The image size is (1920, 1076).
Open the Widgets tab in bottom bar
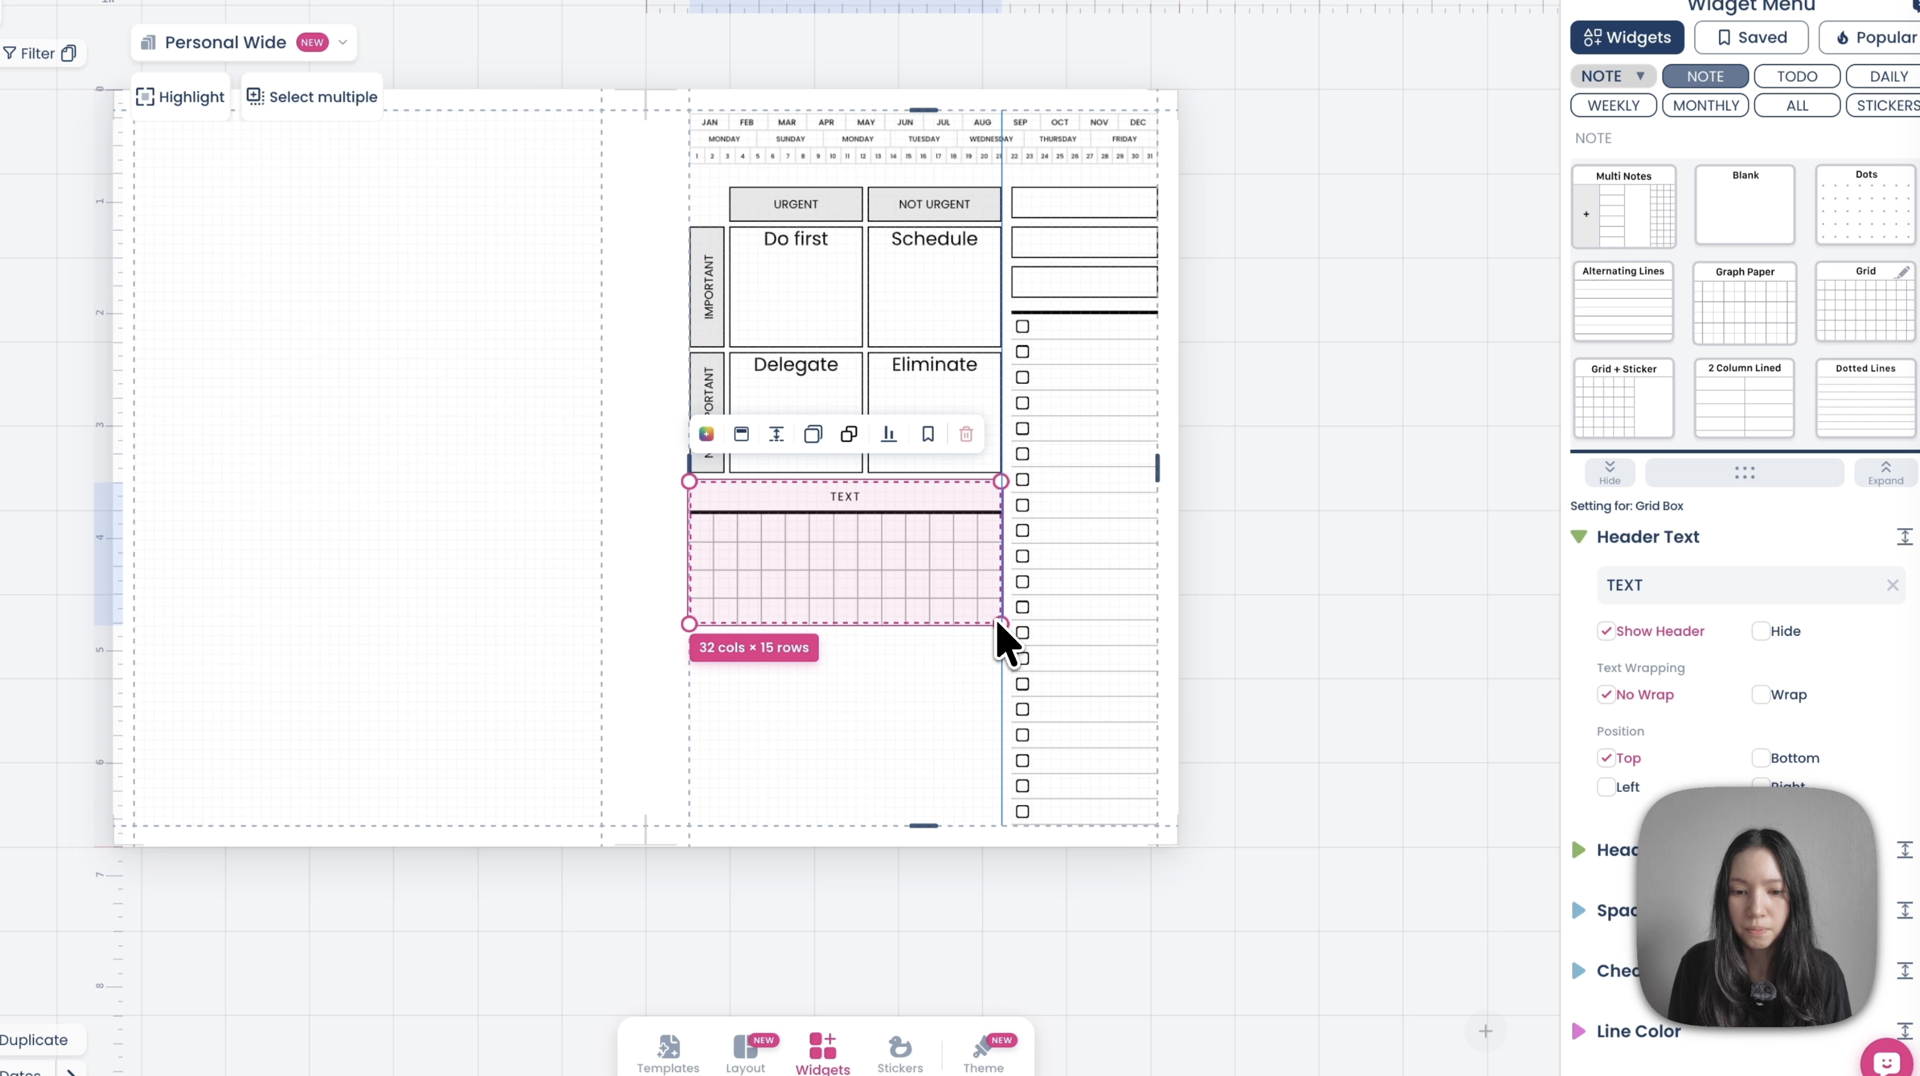823,1054
